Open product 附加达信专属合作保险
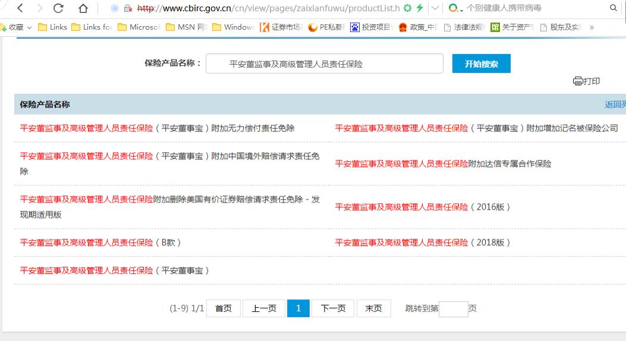This screenshot has width=626, height=341. click(443, 164)
